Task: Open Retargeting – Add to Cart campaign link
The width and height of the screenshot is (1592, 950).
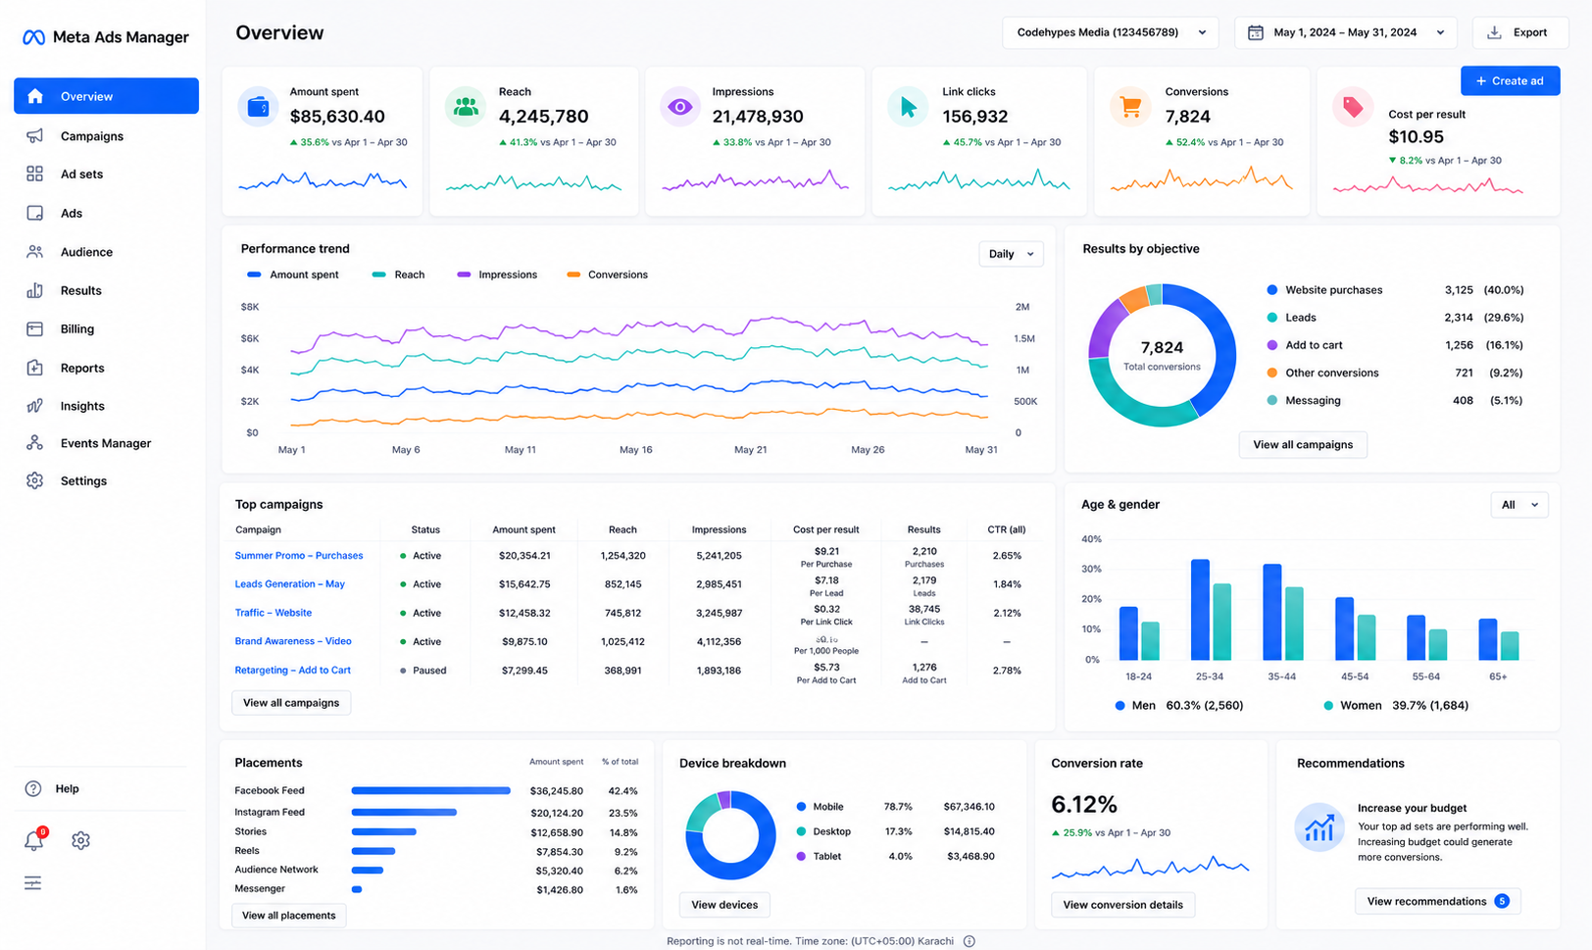Action: 292,670
